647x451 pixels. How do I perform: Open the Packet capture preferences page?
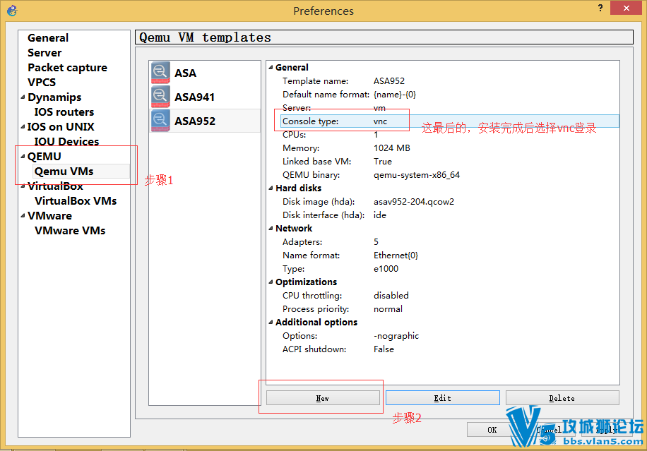67,68
